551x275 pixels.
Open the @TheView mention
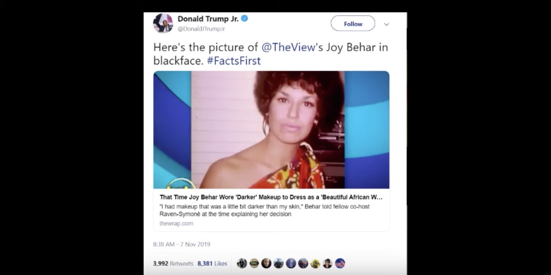point(289,47)
